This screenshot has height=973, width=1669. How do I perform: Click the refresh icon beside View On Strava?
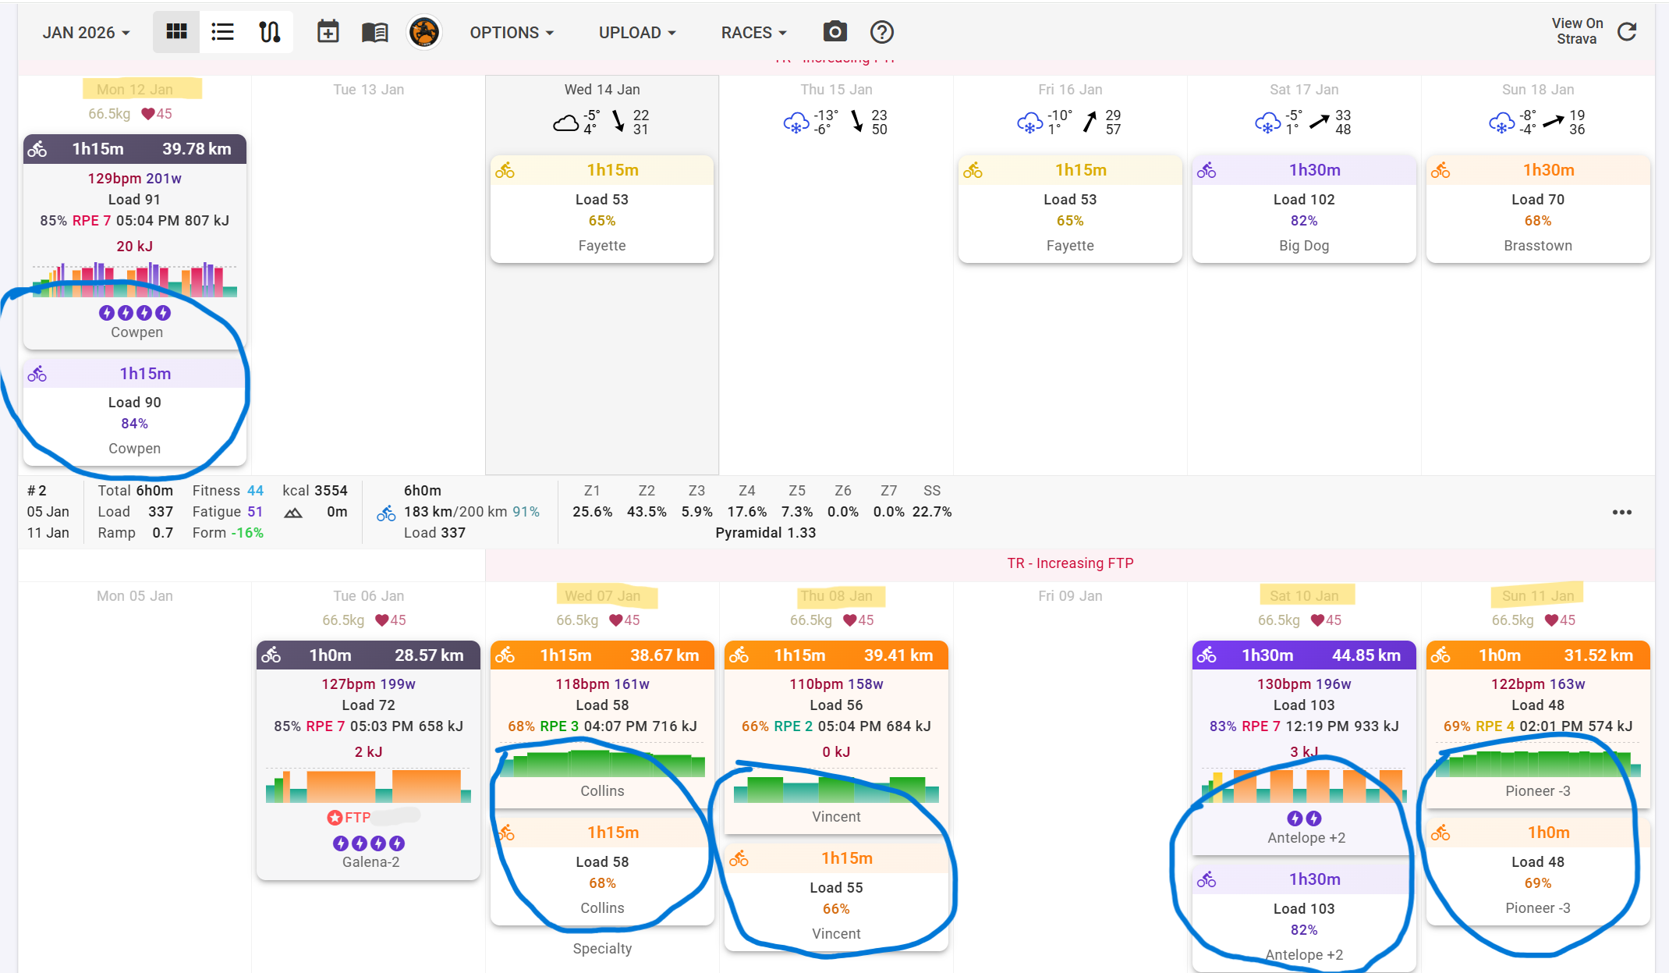point(1627,32)
